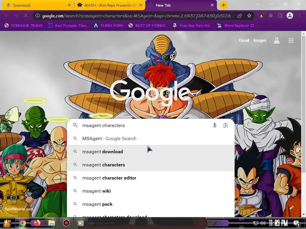Select the New Tab tab
Screen dimensions: 306x229
point(181,5)
